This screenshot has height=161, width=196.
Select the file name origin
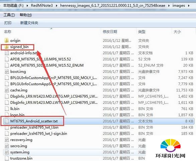15,40
